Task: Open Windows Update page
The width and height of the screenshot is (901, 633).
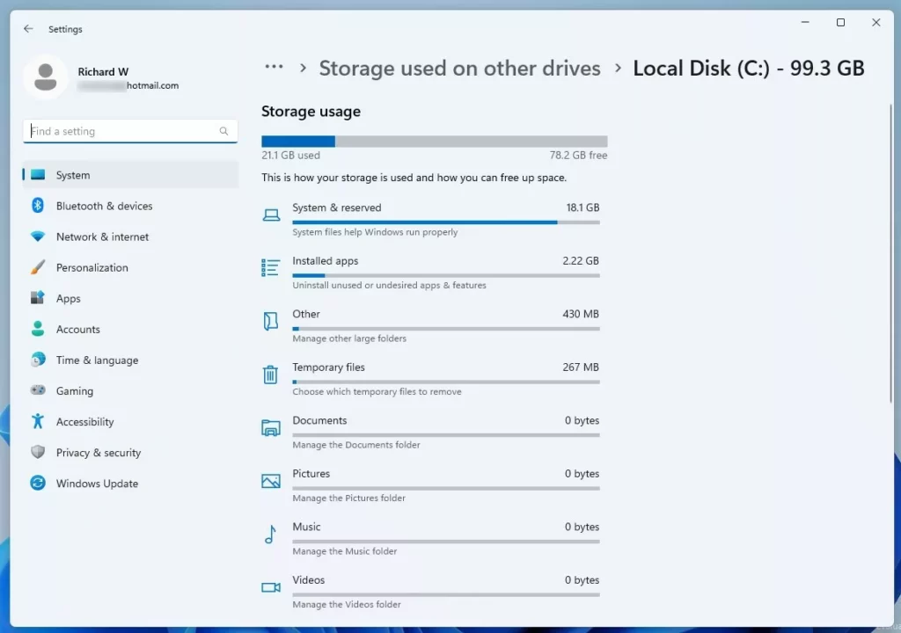Action: (x=130, y=484)
